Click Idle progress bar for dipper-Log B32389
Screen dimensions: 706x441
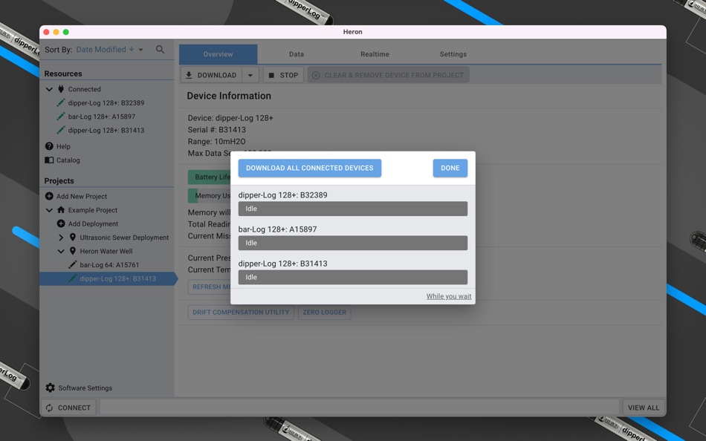353,209
